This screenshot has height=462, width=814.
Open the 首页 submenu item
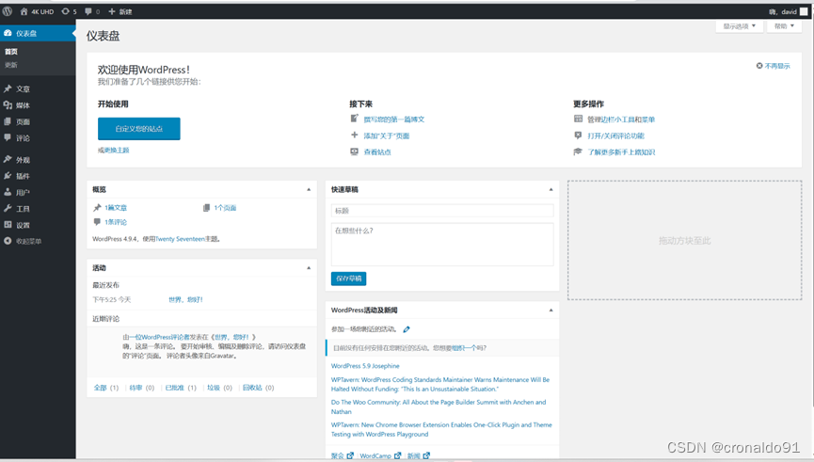(11, 52)
